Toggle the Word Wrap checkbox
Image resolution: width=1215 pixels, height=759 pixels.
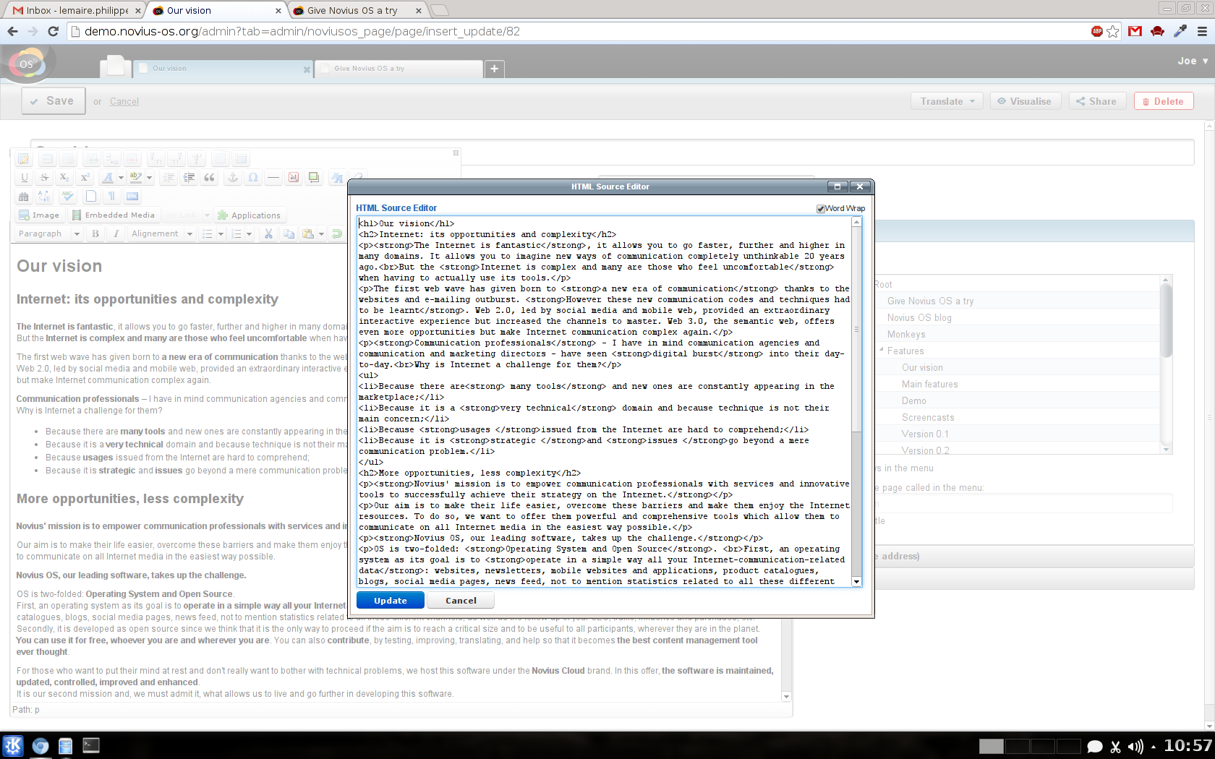pyautogui.click(x=821, y=209)
